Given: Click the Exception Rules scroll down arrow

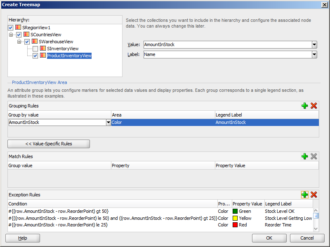Looking at the screenshot, I should [316, 229].
